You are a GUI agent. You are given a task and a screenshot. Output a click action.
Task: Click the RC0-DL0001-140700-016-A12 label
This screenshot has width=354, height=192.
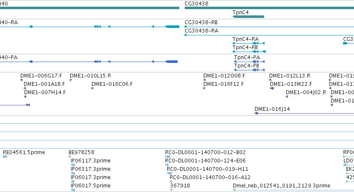(210, 177)
